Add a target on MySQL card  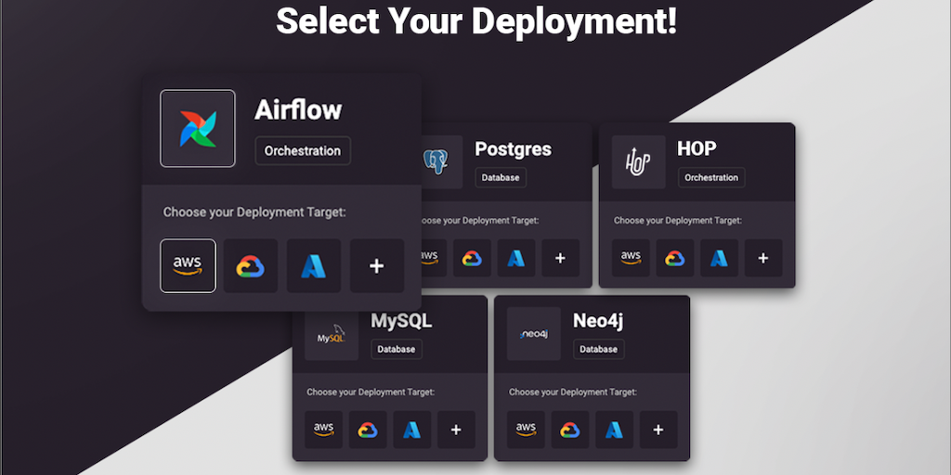456,430
